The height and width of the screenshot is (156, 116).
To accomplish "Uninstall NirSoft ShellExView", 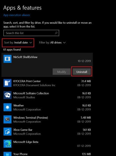I will (x=82, y=72).
